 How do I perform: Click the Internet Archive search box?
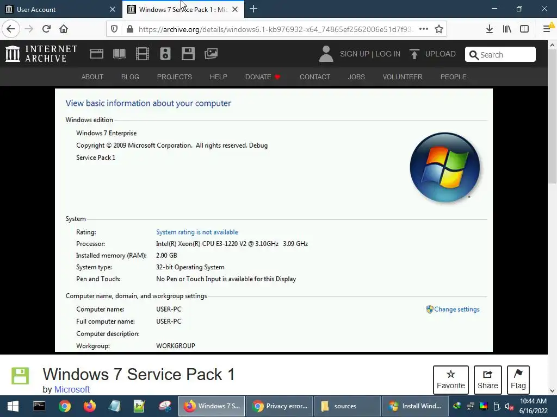point(500,55)
